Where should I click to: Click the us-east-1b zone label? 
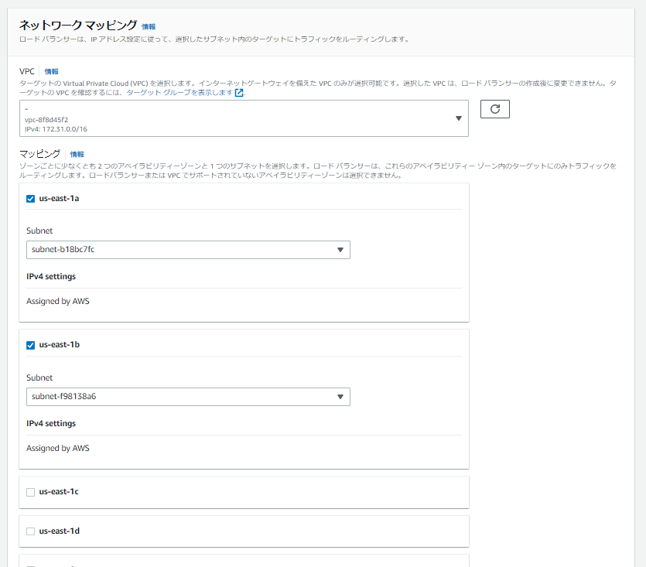[x=60, y=345]
